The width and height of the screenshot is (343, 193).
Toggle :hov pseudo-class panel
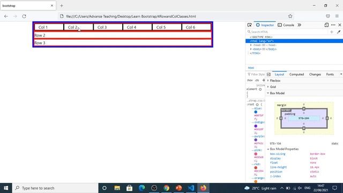[x=250, y=80]
